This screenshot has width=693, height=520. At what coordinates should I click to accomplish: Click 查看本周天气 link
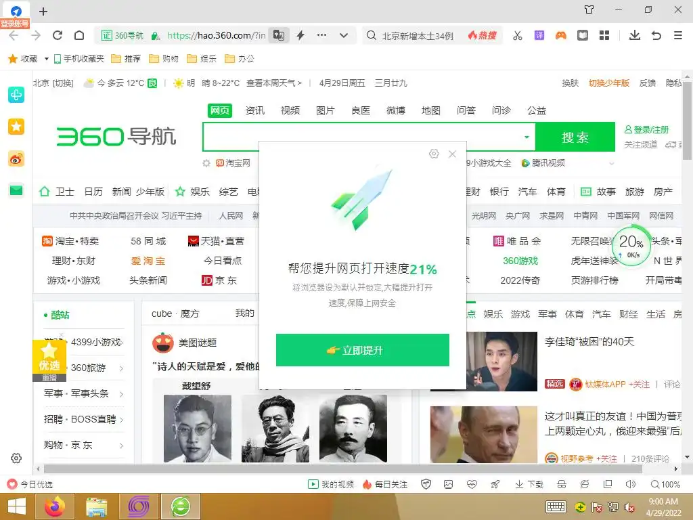tap(274, 83)
